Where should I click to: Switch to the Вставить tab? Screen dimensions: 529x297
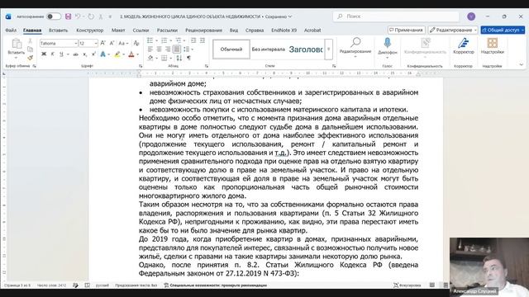tap(58, 30)
